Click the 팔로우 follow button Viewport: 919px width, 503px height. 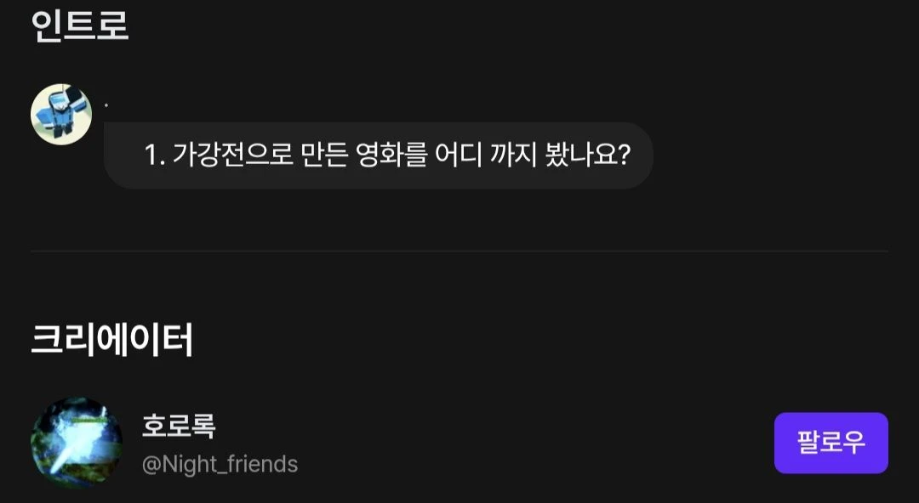click(x=831, y=443)
